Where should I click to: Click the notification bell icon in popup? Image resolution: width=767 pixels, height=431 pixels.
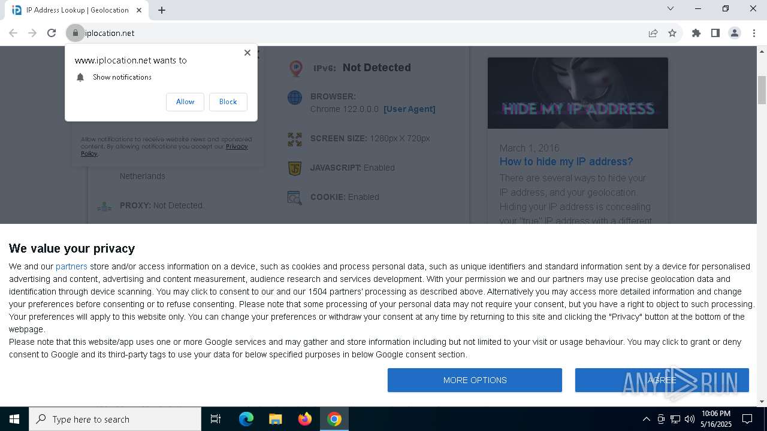(80, 77)
